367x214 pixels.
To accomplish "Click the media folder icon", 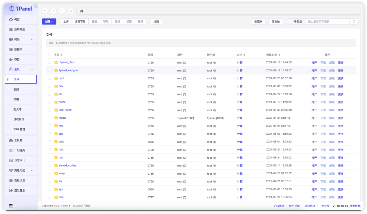I will (56, 118).
